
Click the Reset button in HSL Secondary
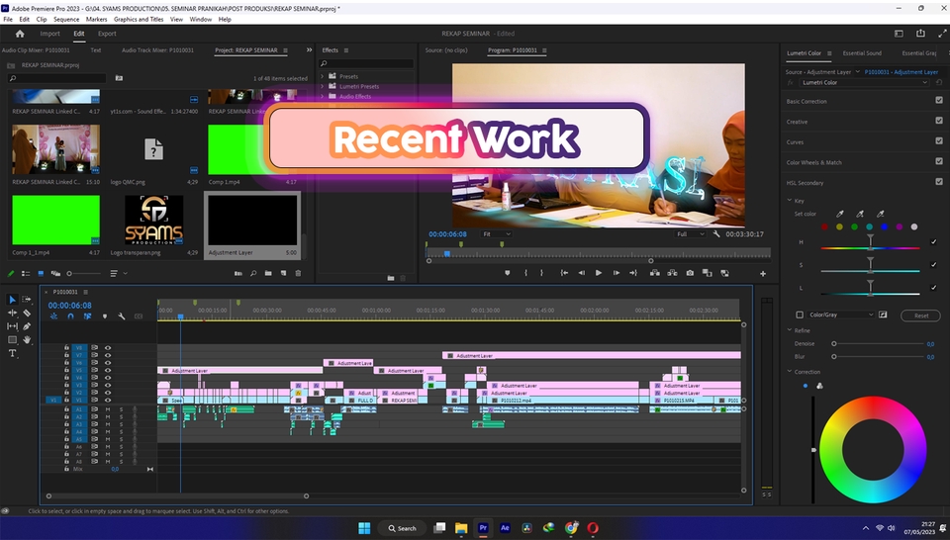click(x=921, y=315)
